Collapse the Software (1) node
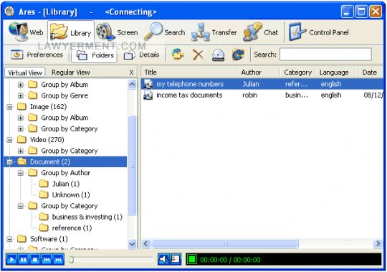The image size is (387, 272). pyautogui.click(x=9, y=239)
